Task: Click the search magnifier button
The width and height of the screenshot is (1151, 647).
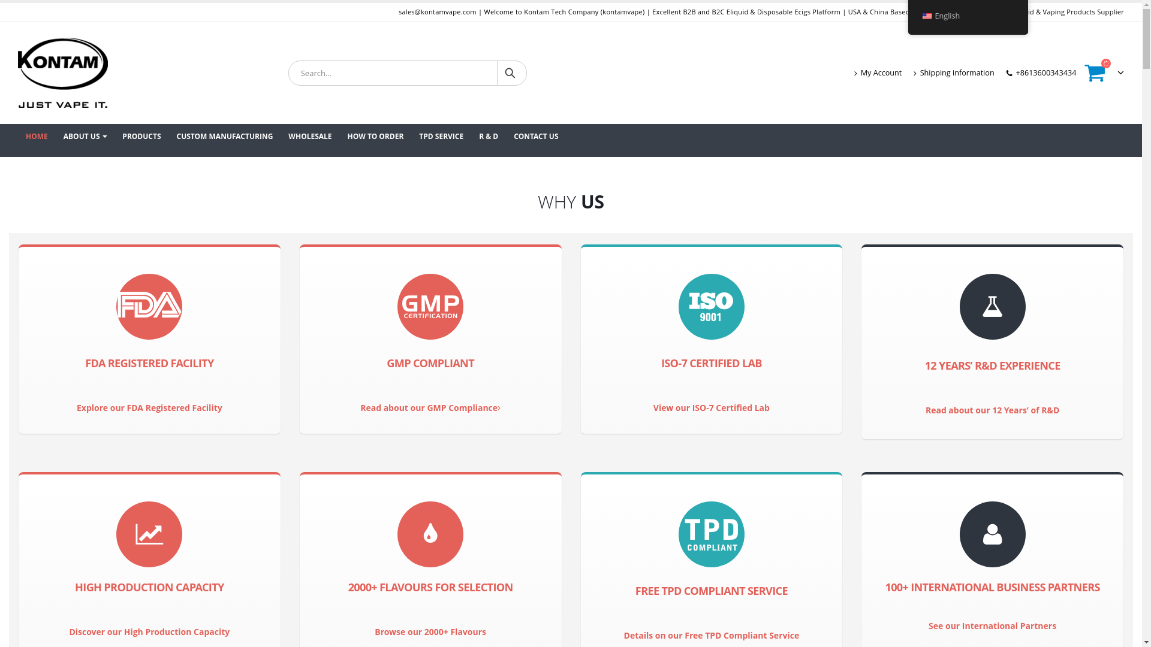Action: [x=511, y=73]
